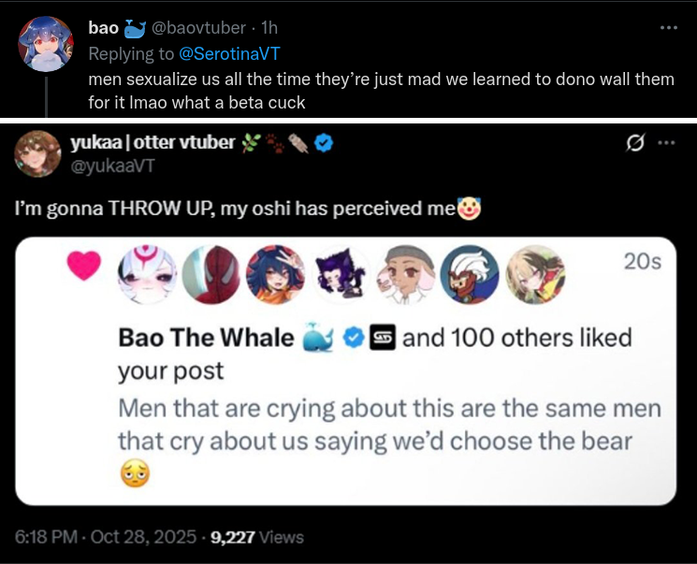Open the 1h timestamp on bao's reply
Viewport: 697px width, 564px height.
point(269,28)
